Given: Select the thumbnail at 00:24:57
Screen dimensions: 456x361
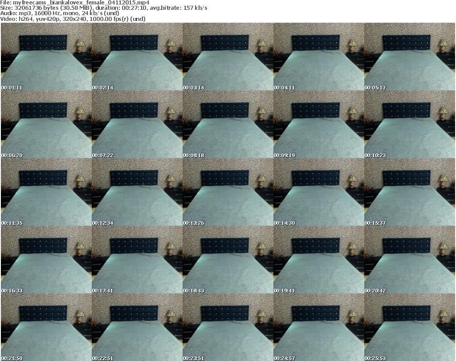Looking at the screenshot, I should point(319,327).
